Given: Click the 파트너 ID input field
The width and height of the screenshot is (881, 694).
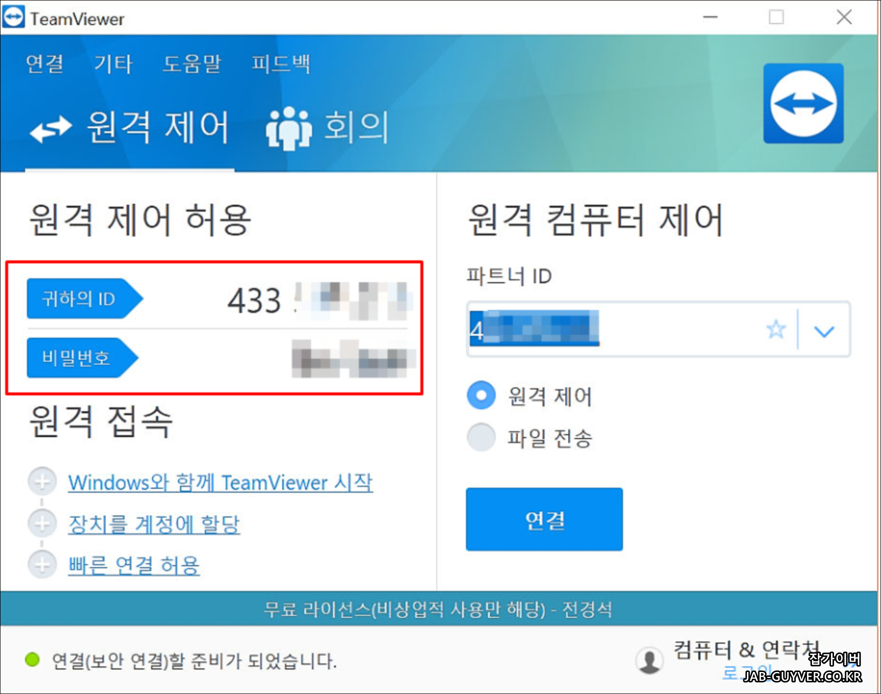Looking at the screenshot, I should coord(658,329).
